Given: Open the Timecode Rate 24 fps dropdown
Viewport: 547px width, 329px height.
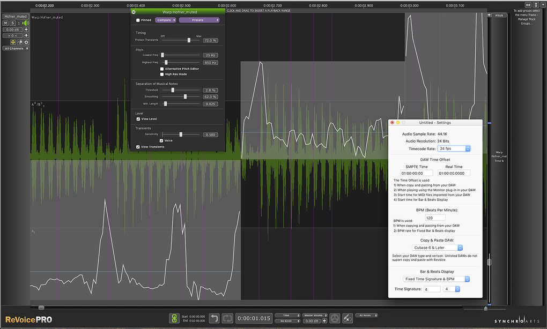Looking at the screenshot, I should pos(454,149).
